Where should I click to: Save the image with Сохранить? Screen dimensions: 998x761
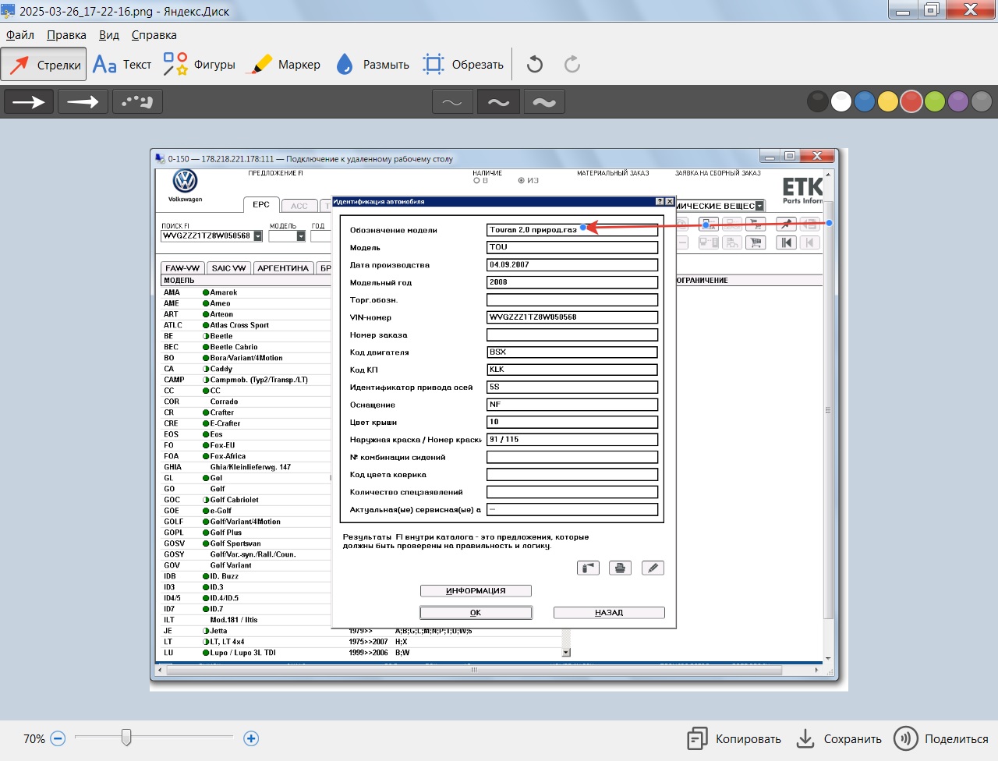tap(839, 739)
